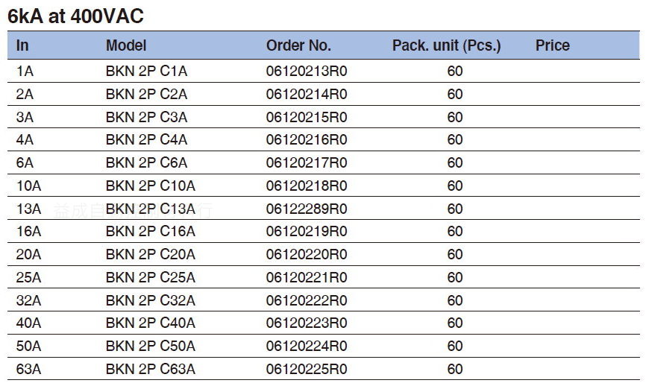Select the BKN 2P C1A model cell
646x386 pixels.
pyautogui.click(x=147, y=72)
